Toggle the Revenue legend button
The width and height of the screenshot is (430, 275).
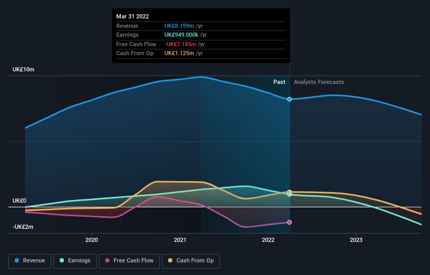click(x=30, y=261)
